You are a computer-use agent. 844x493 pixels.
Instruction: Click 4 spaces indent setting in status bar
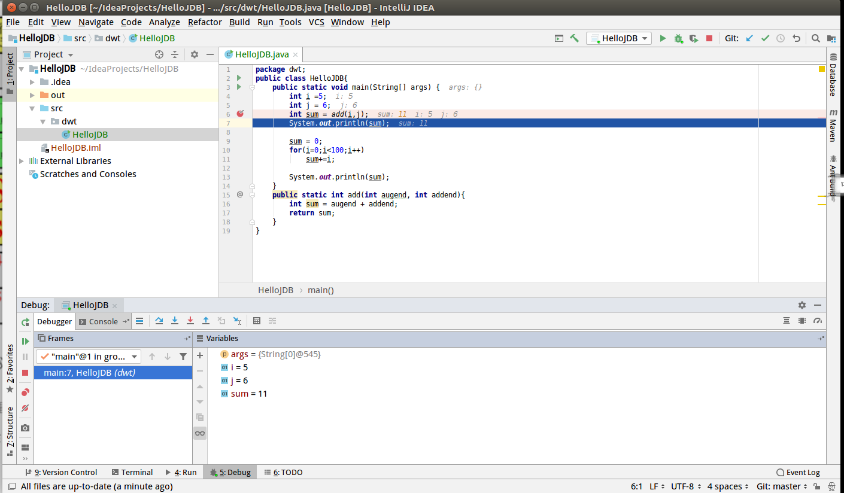728,486
